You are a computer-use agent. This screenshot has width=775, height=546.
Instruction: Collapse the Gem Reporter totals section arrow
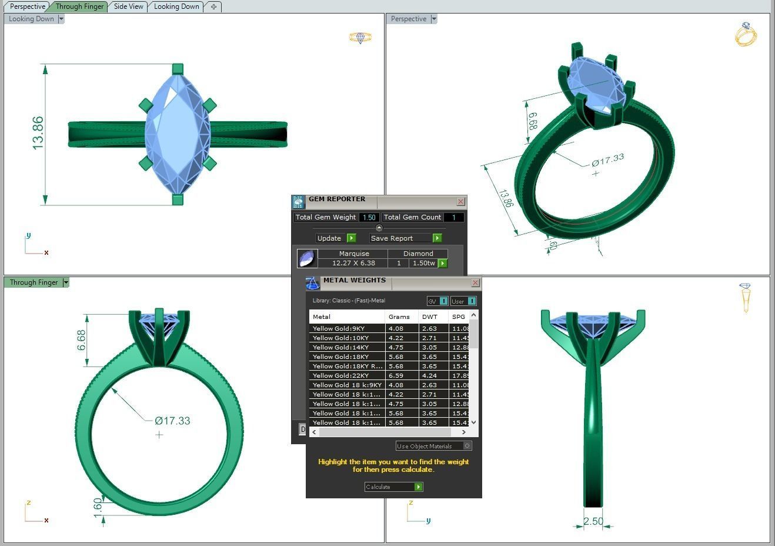379,228
